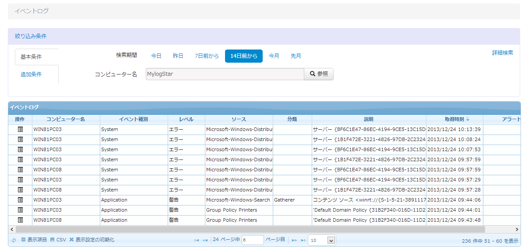Open detail icon for the 09:44:01 row
Screen dimensions: 528x248
[20, 210]
